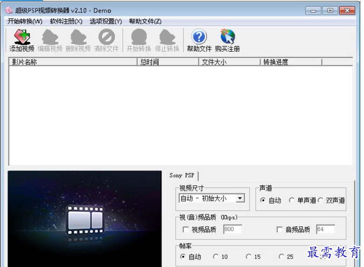The width and height of the screenshot is (364, 267).
Task: Select the Sony PSP tab
Action: 182,176
